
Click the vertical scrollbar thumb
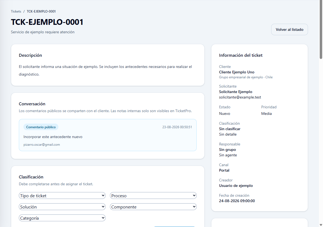(x=321, y=30)
